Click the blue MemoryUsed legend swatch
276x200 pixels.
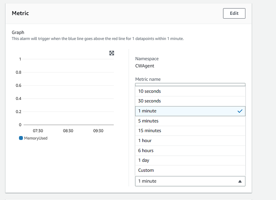coord(21,138)
